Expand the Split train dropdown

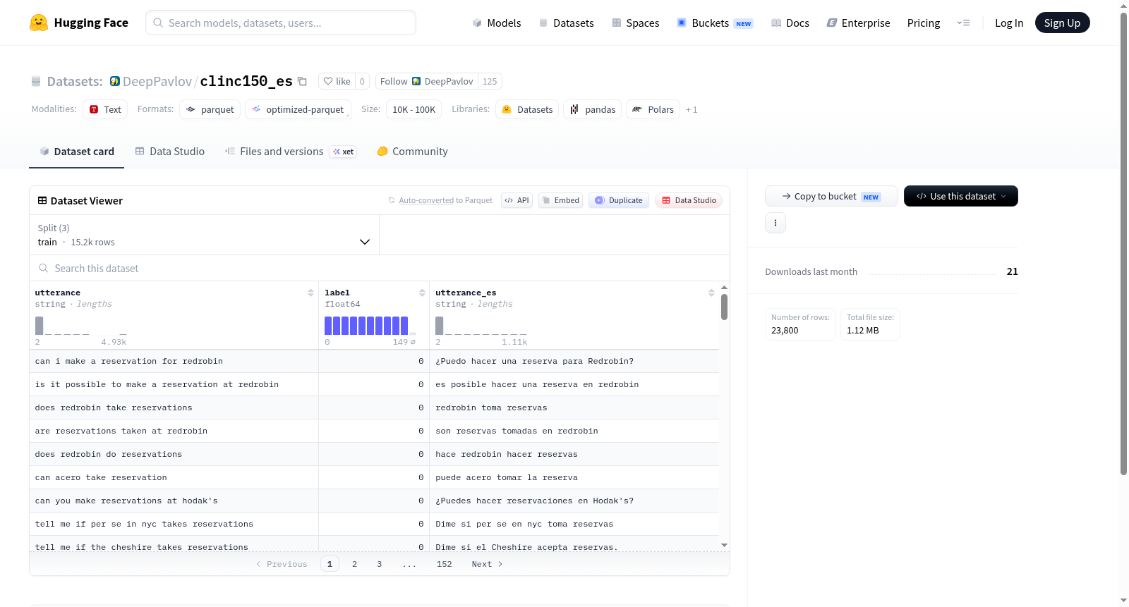click(204, 235)
